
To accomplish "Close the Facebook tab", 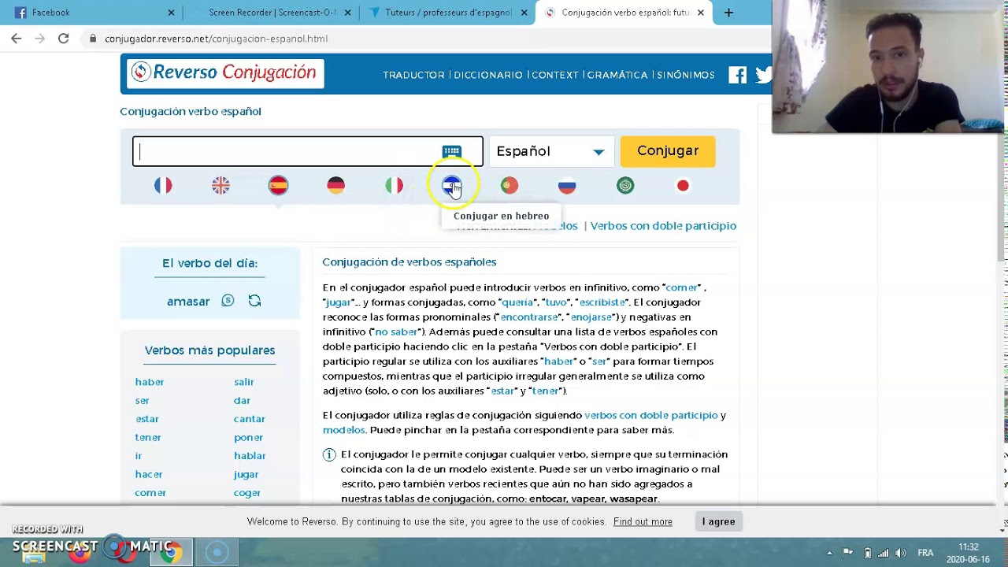I will [171, 13].
